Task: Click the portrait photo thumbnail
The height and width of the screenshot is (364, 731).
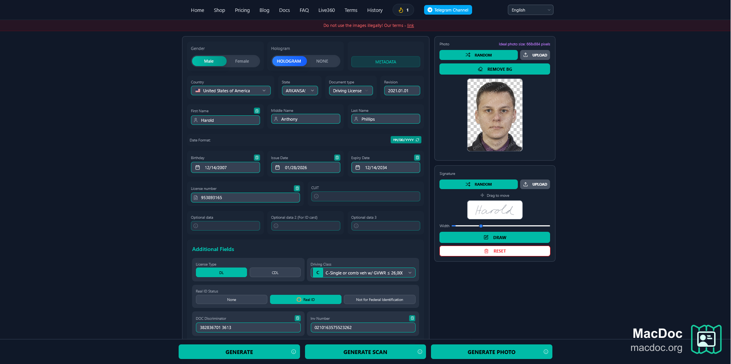Action: (x=495, y=115)
